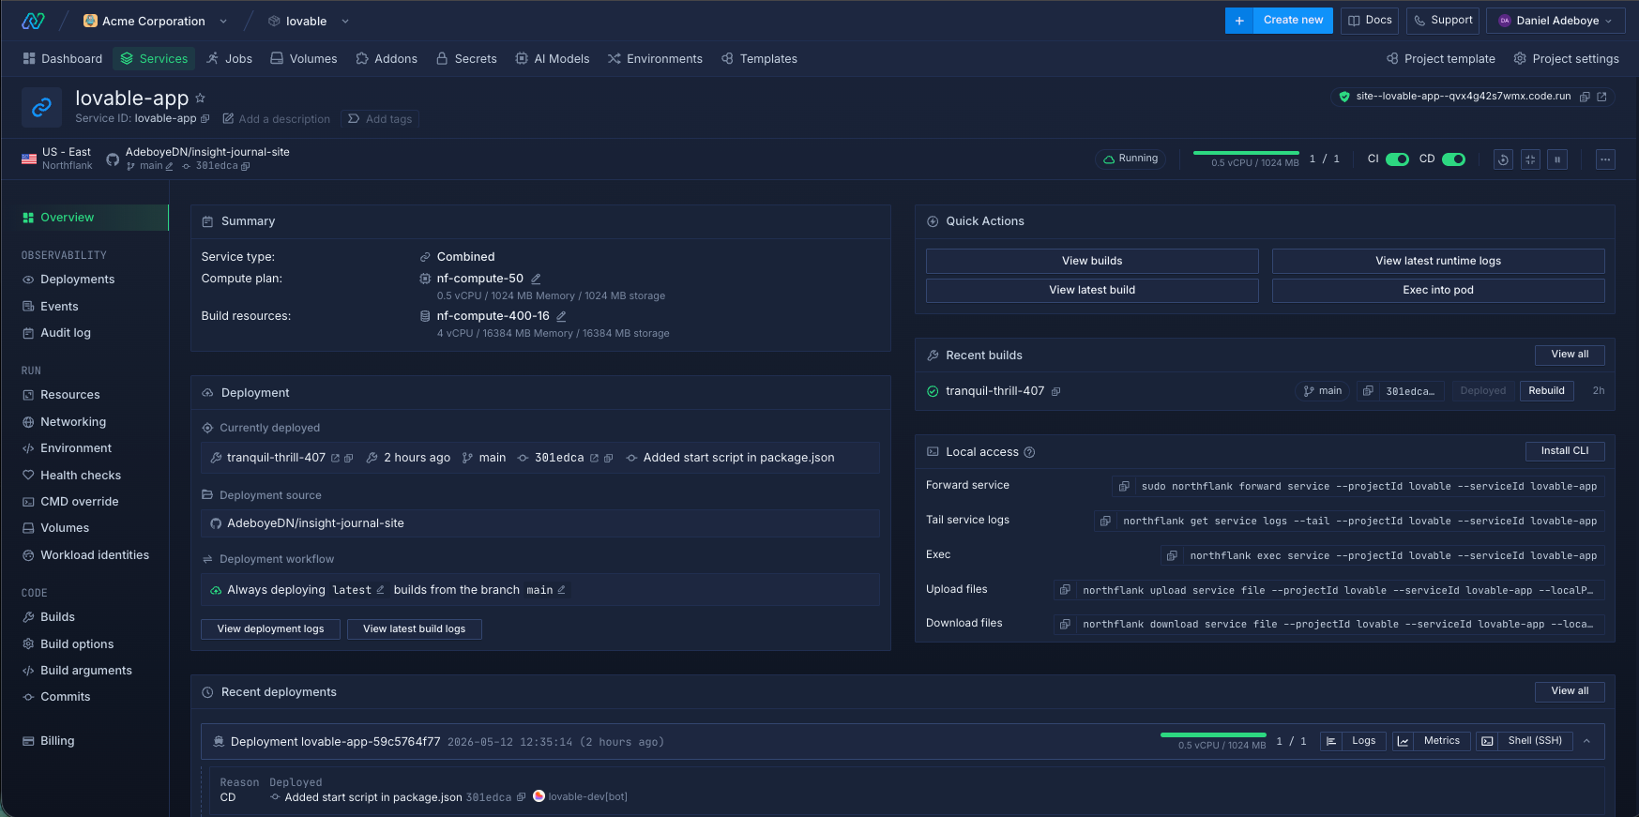Image resolution: width=1639 pixels, height=817 pixels.
Task: Copy commit 301edca in the header
Action: pyautogui.click(x=246, y=166)
